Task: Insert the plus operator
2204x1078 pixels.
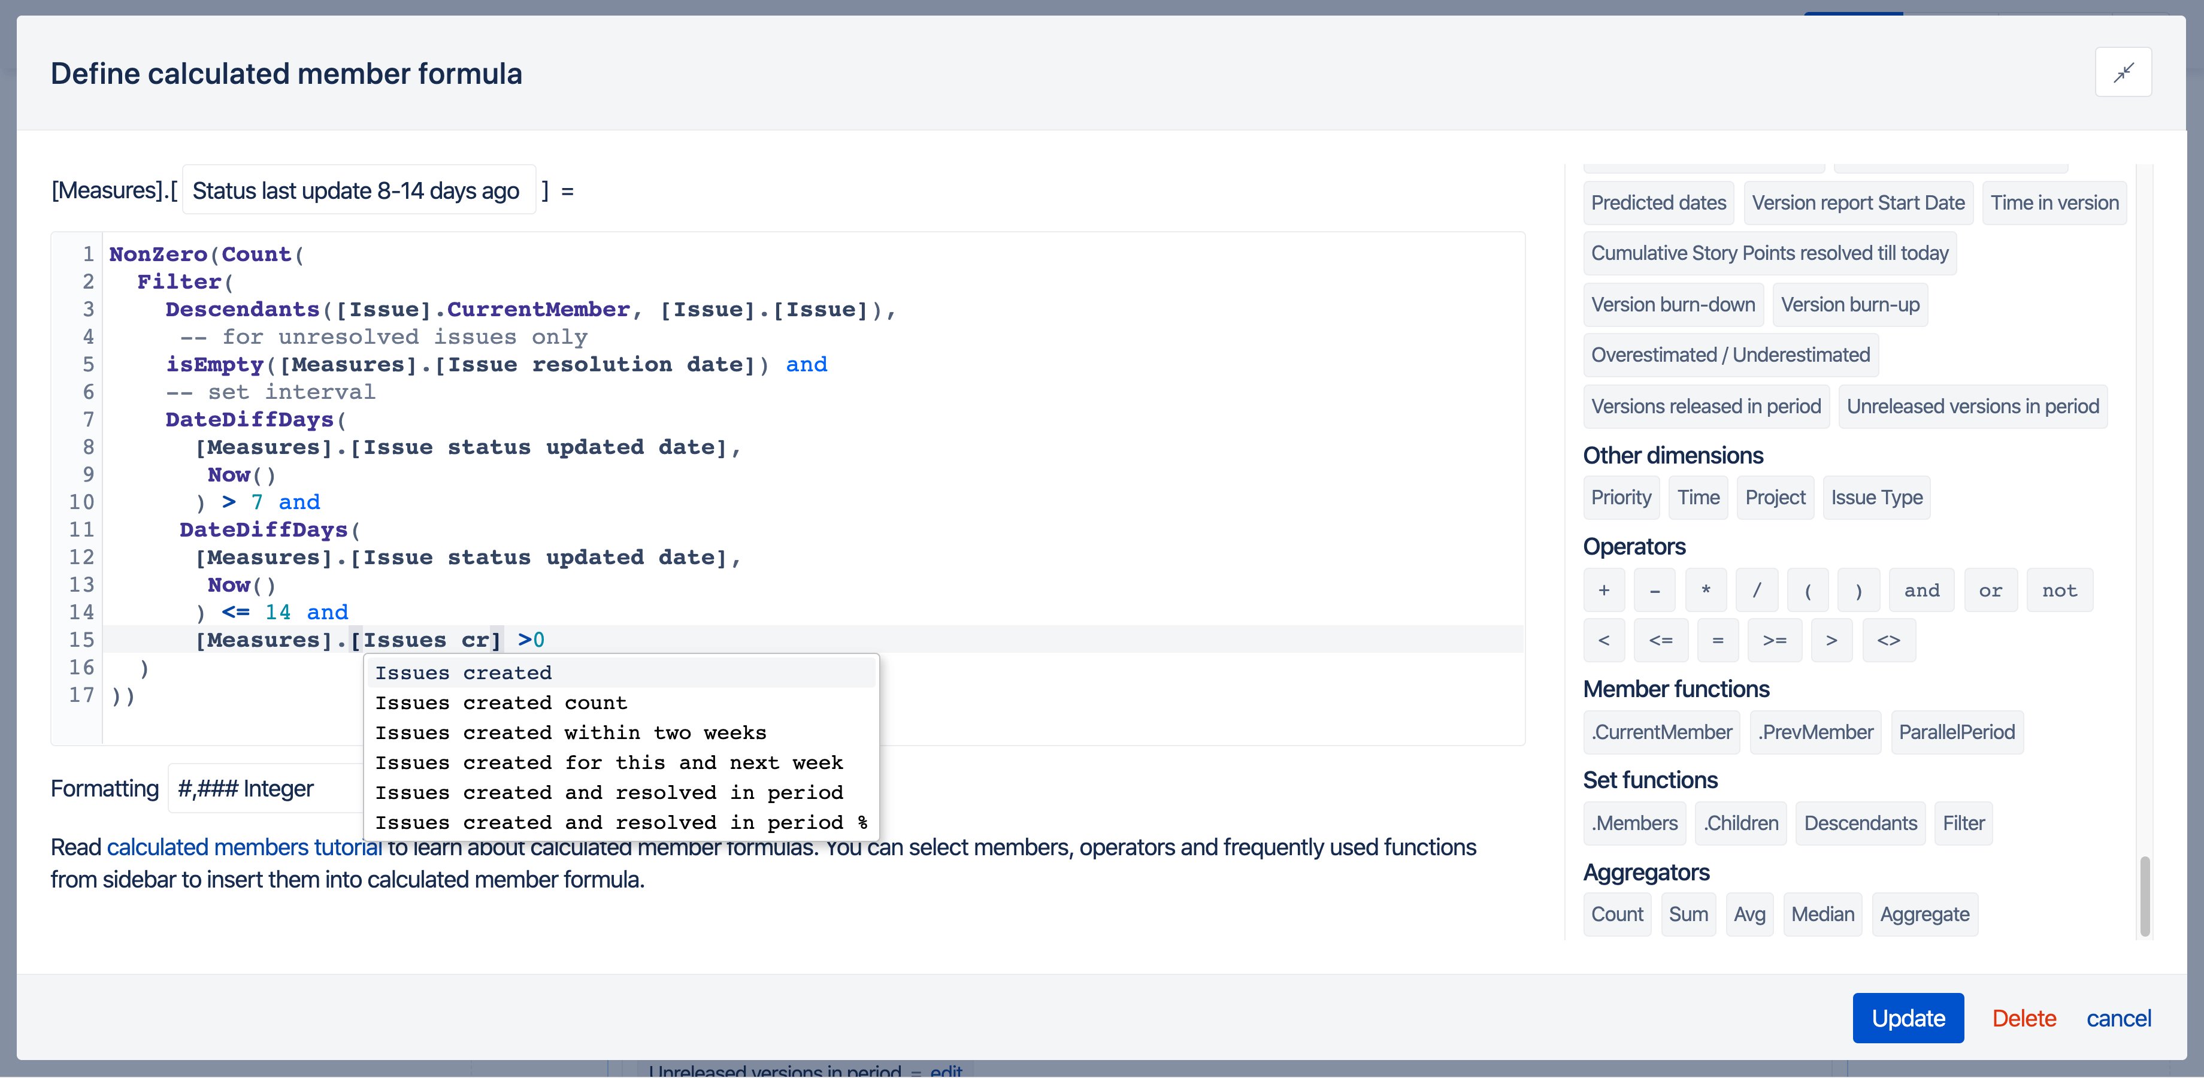Action: click(x=1603, y=591)
